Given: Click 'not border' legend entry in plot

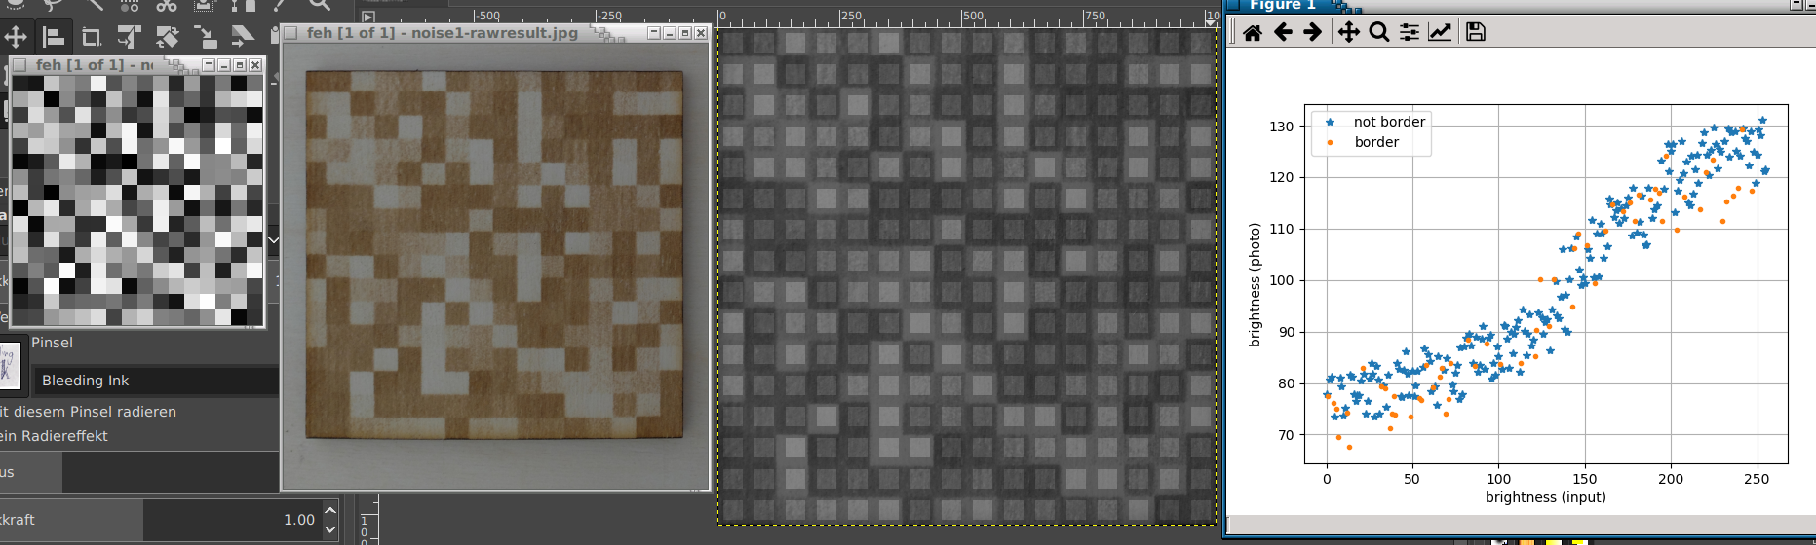Looking at the screenshot, I should point(1388,122).
